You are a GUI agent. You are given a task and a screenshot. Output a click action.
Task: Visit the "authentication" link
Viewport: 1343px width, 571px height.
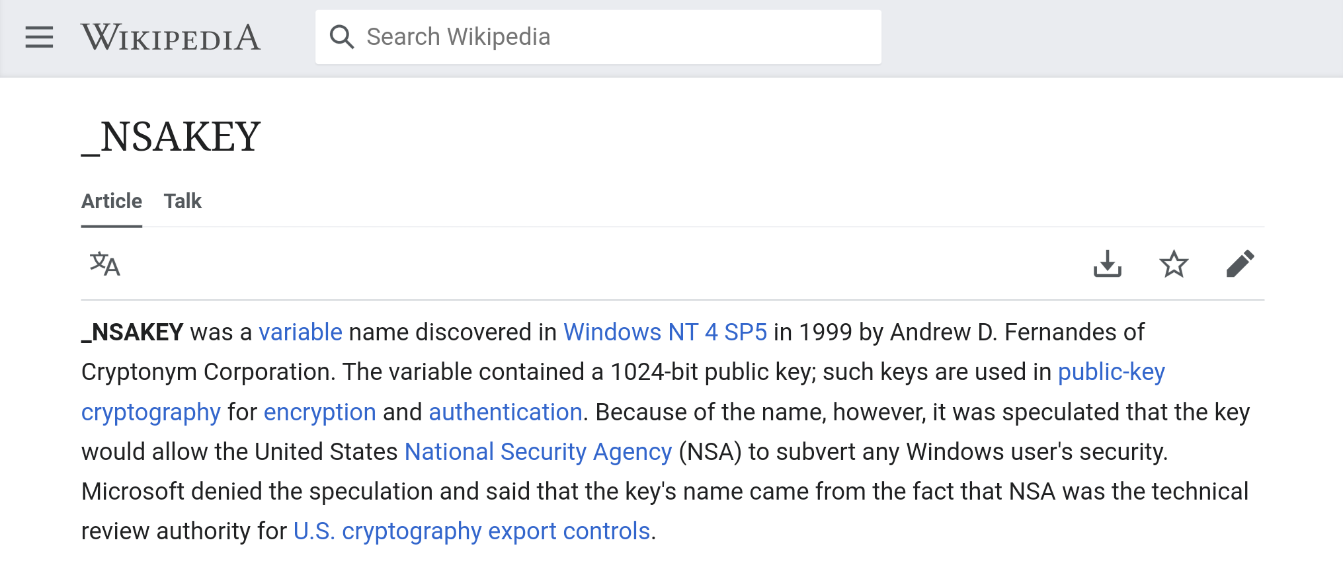click(x=505, y=412)
